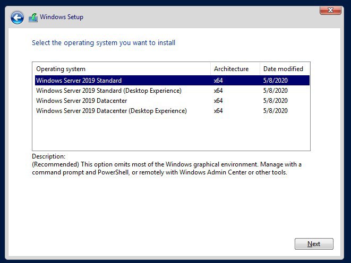Select Windows Server 2019 Standard row

(x=172, y=81)
